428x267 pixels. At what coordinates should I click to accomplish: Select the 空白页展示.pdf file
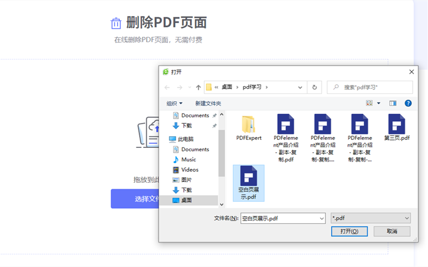click(249, 183)
